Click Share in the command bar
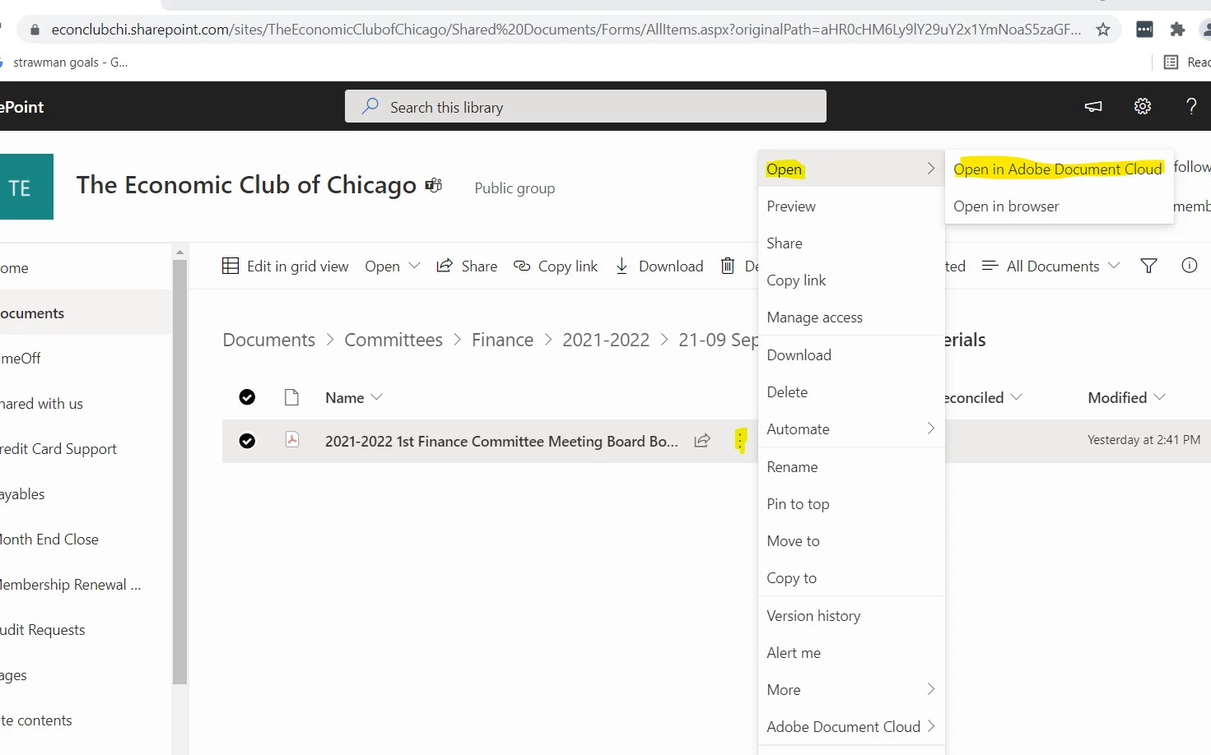Screen dimensions: 1211x755 point(467,266)
